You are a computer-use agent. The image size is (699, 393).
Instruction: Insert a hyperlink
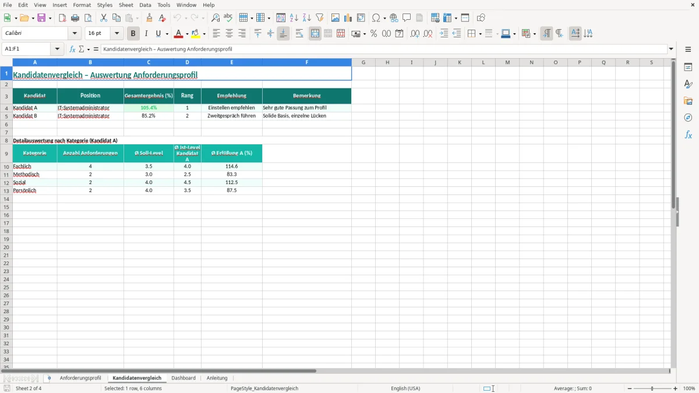click(x=394, y=18)
